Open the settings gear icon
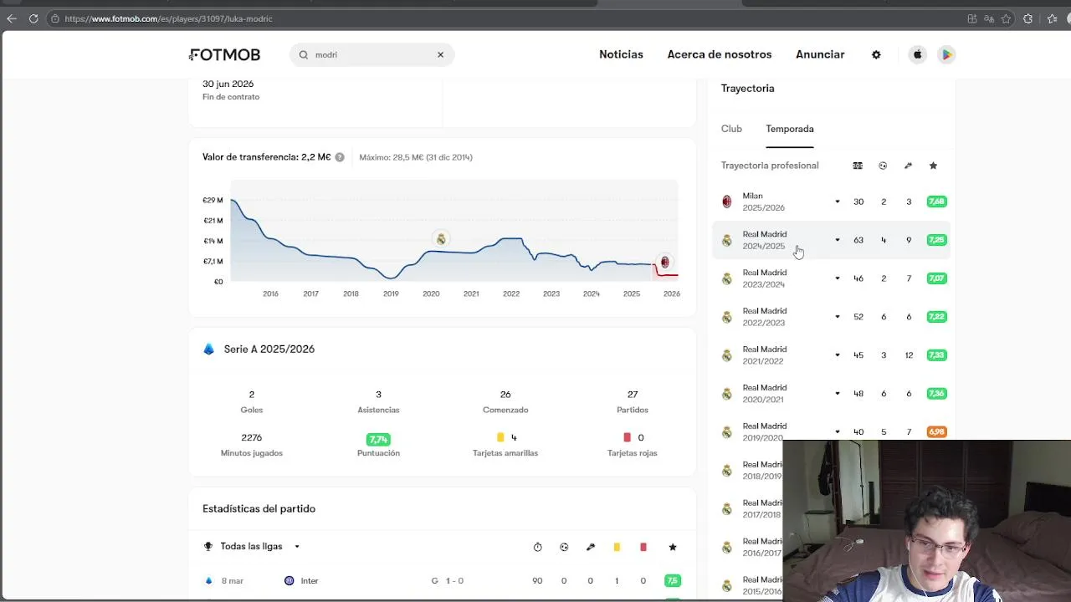Viewport: 1071px width, 602px height. point(876,54)
